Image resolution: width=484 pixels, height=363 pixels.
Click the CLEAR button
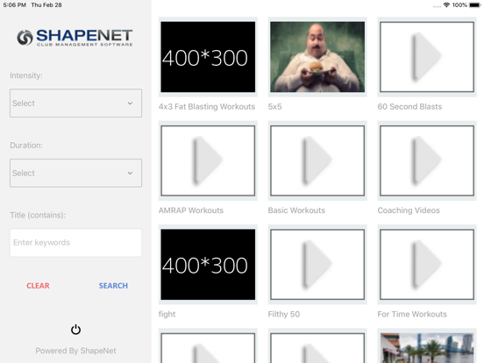coord(38,286)
